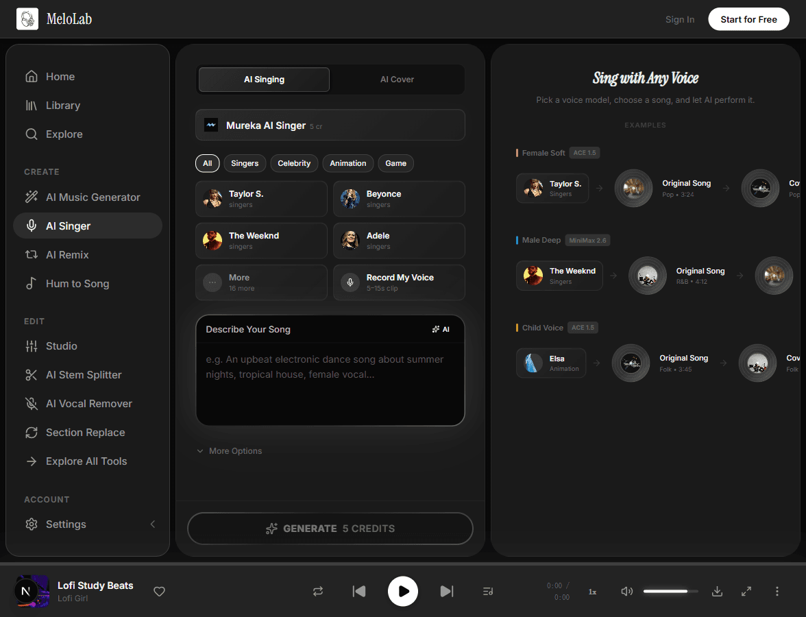Viewport: 806px width, 617px height.
Task: Open Hum to Song tool
Action: [x=88, y=284]
